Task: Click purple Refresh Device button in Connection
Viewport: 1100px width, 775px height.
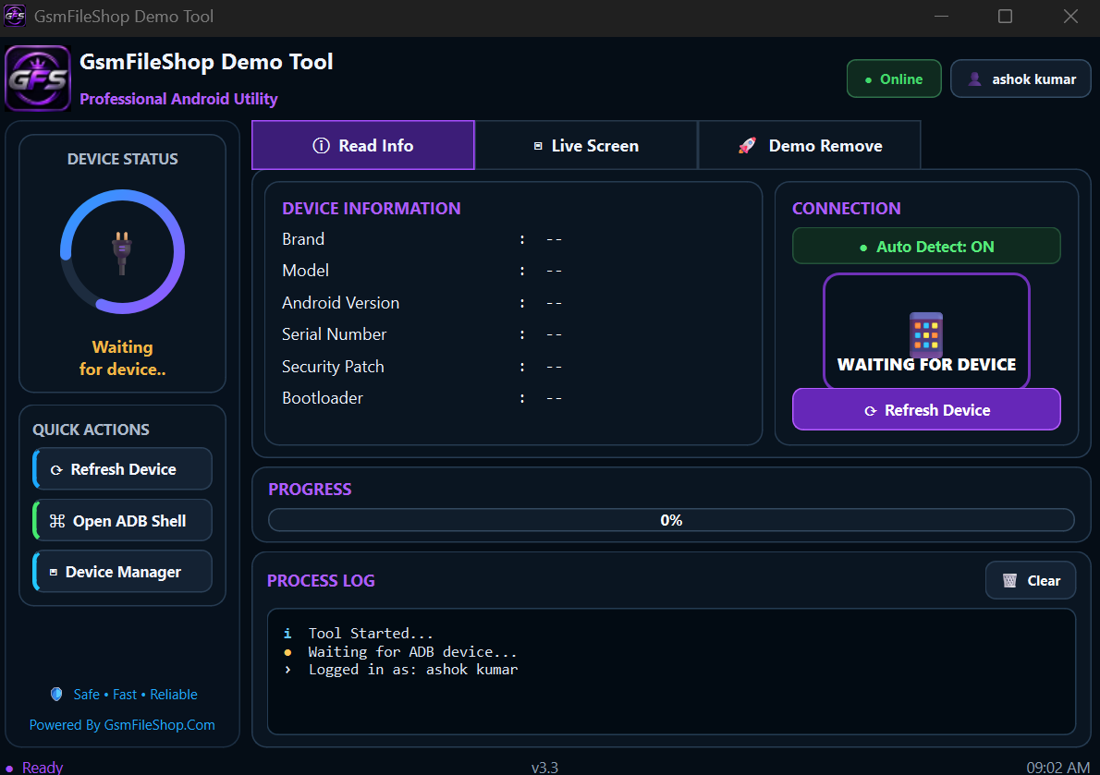Action: 926,409
